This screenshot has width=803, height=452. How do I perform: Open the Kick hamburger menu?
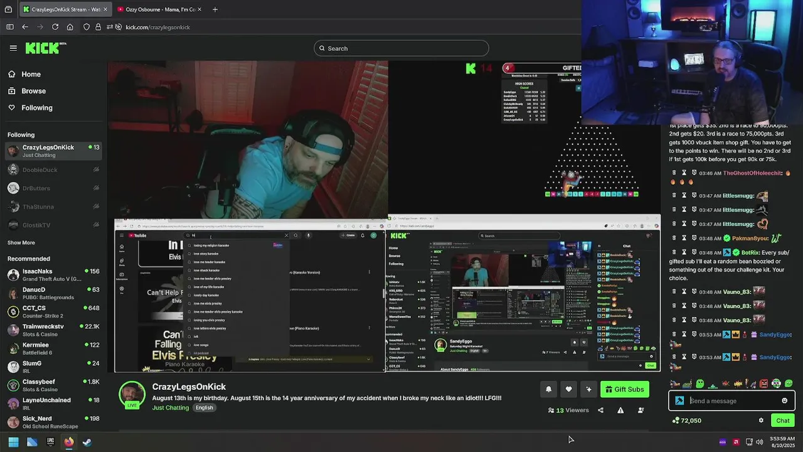(13, 48)
